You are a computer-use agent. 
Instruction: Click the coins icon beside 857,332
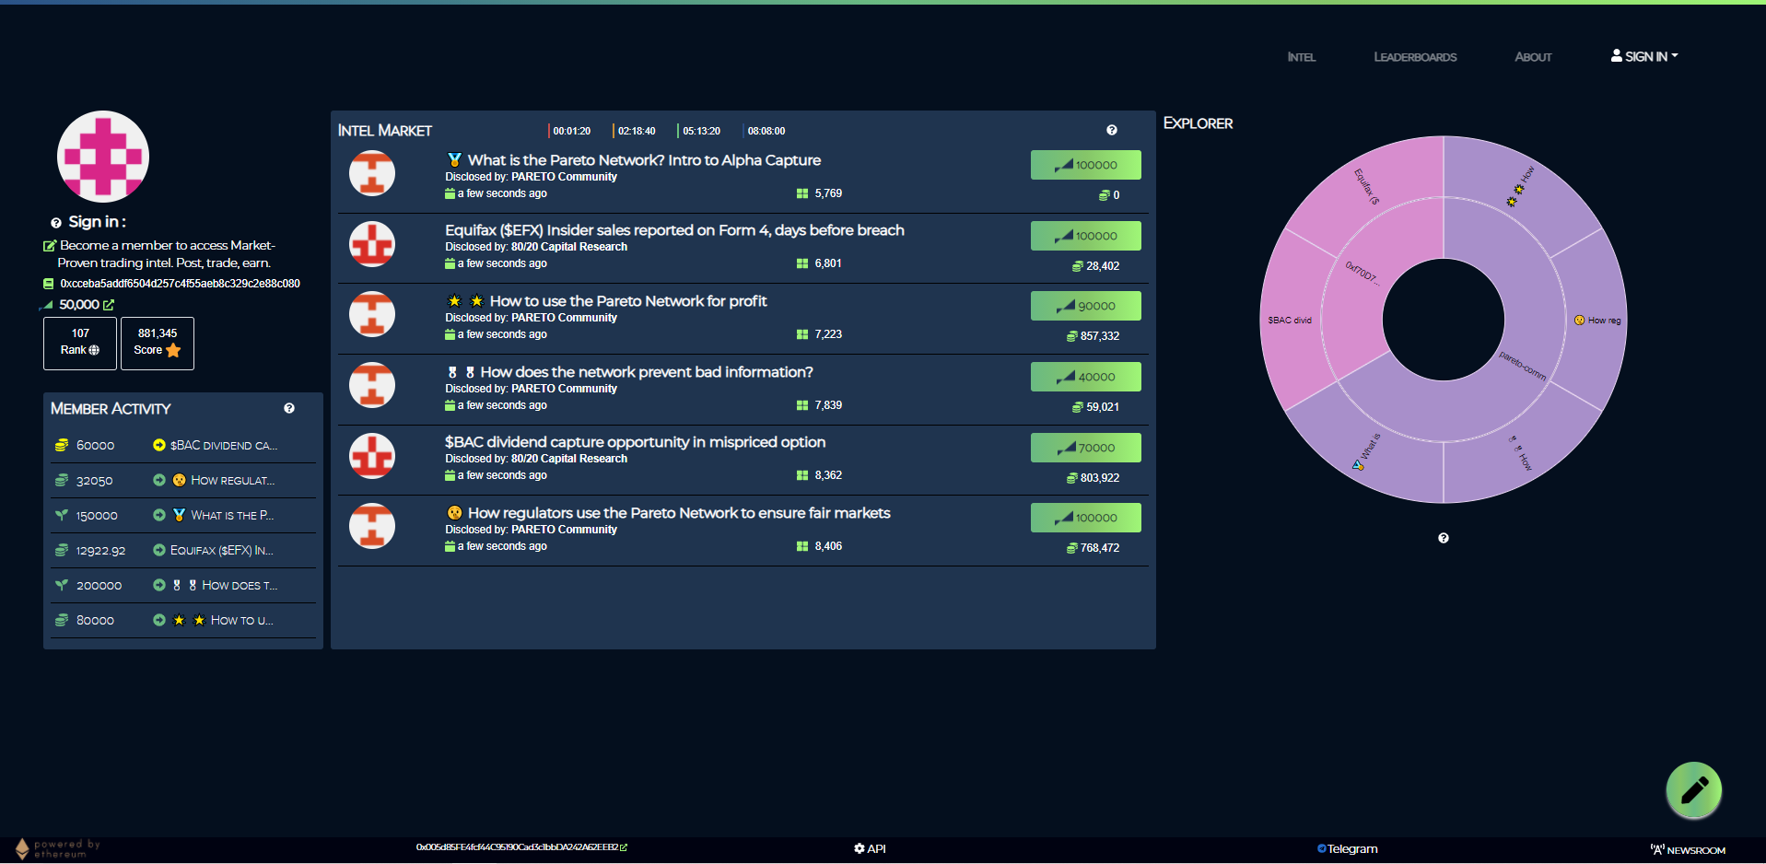click(x=1072, y=336)
